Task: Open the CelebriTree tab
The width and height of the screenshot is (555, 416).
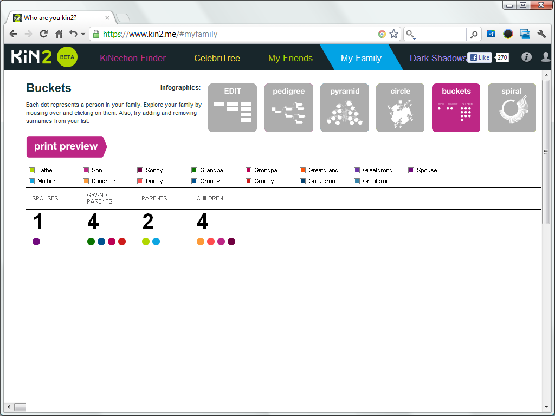Action: (x=217, y=58)
